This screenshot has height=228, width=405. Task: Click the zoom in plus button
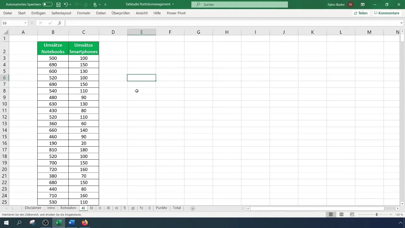click(x=391, y=214)
